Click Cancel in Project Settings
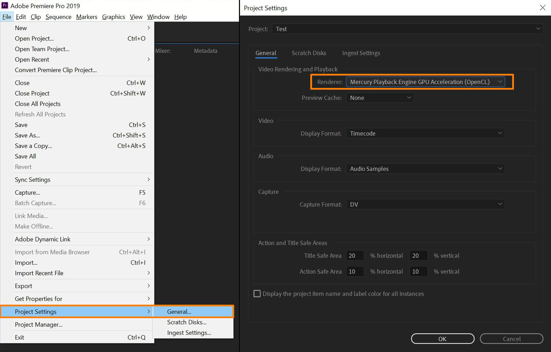Screen dimensions: 551x352 click(511, 339)
